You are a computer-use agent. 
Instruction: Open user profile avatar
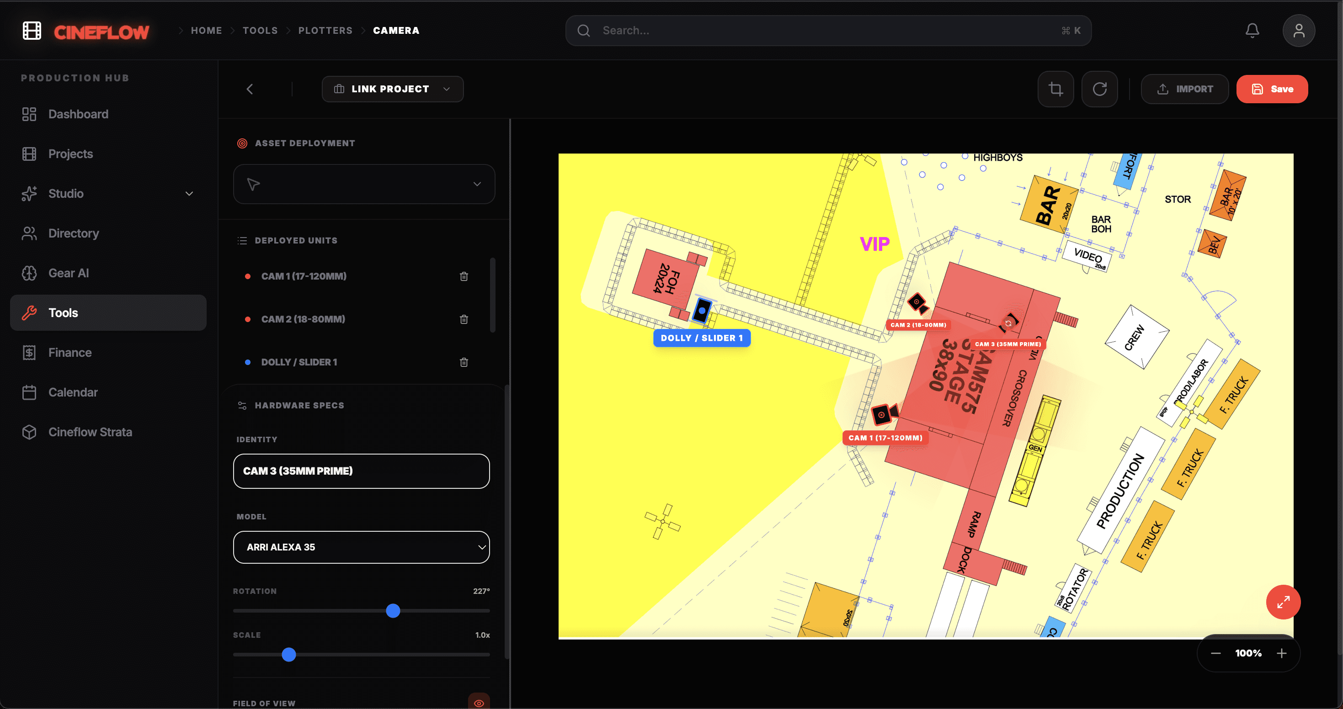point(1298,31)
